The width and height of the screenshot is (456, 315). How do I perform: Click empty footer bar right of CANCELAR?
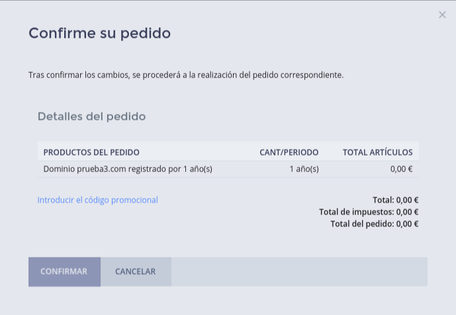point(298,271)
